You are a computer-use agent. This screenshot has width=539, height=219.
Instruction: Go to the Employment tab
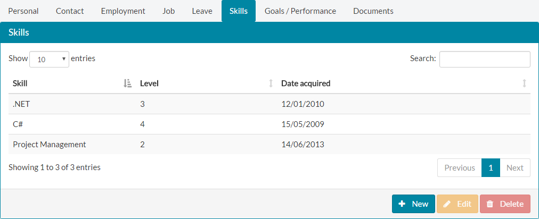pos(123,11)
